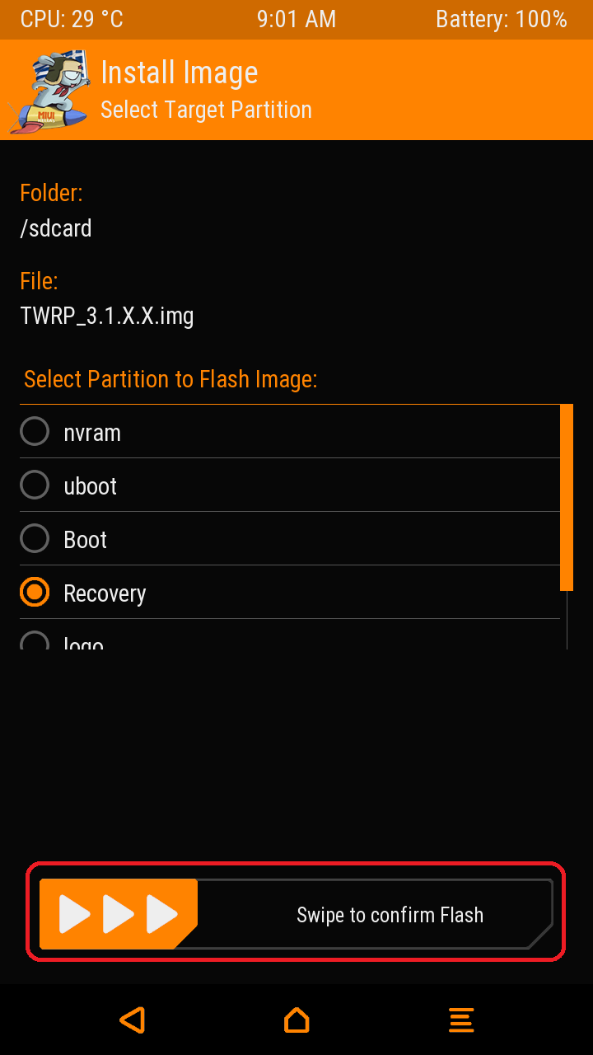Tap the Battery 100% status indicator

(501, 20)
